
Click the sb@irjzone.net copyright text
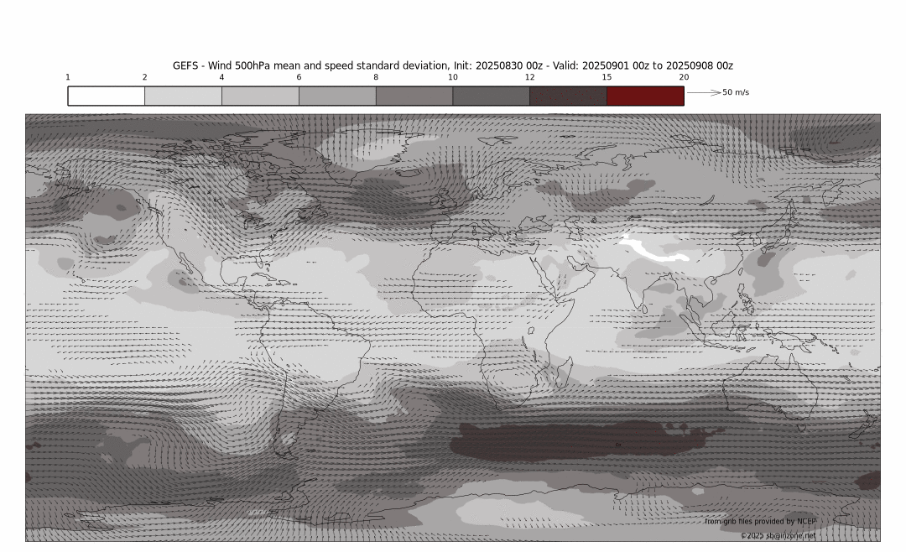(777, 535)
